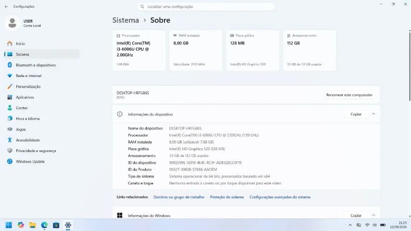Open Domínio ou grupo de trabalho link
411x231 pixels.
[x=179, y=197]
